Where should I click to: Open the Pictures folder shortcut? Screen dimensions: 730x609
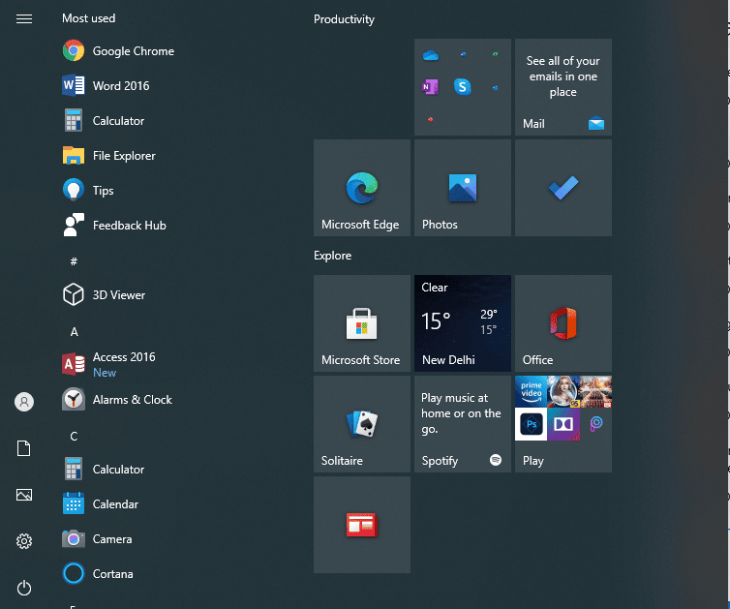coord(24,495)
